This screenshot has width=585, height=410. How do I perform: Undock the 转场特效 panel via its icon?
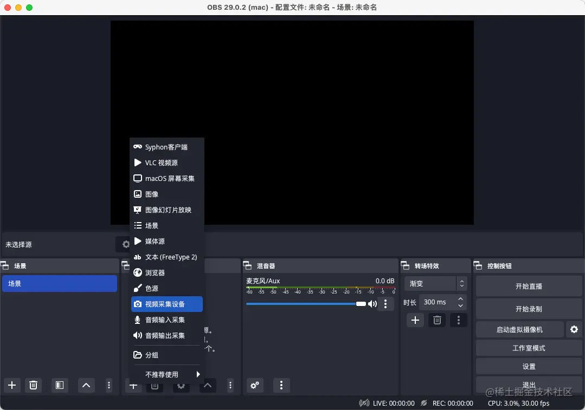(405, 266)
